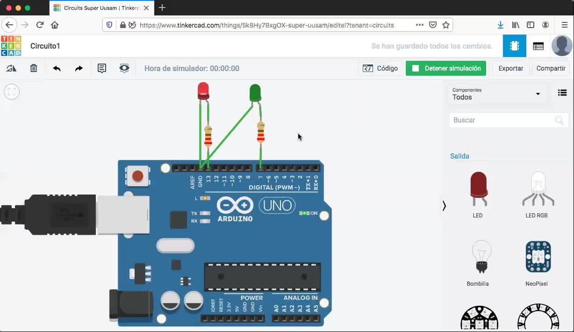Open browser downloads

(501, 25)
